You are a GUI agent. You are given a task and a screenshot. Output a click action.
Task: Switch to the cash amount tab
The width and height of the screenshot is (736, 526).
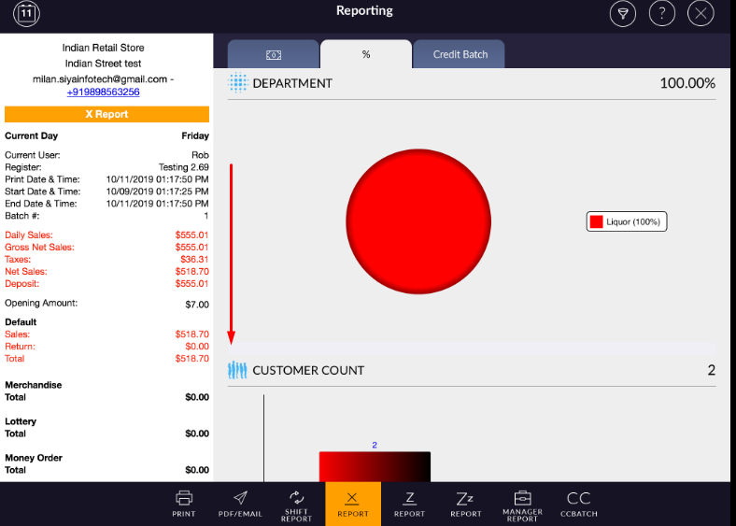click(x=273, y=54)
